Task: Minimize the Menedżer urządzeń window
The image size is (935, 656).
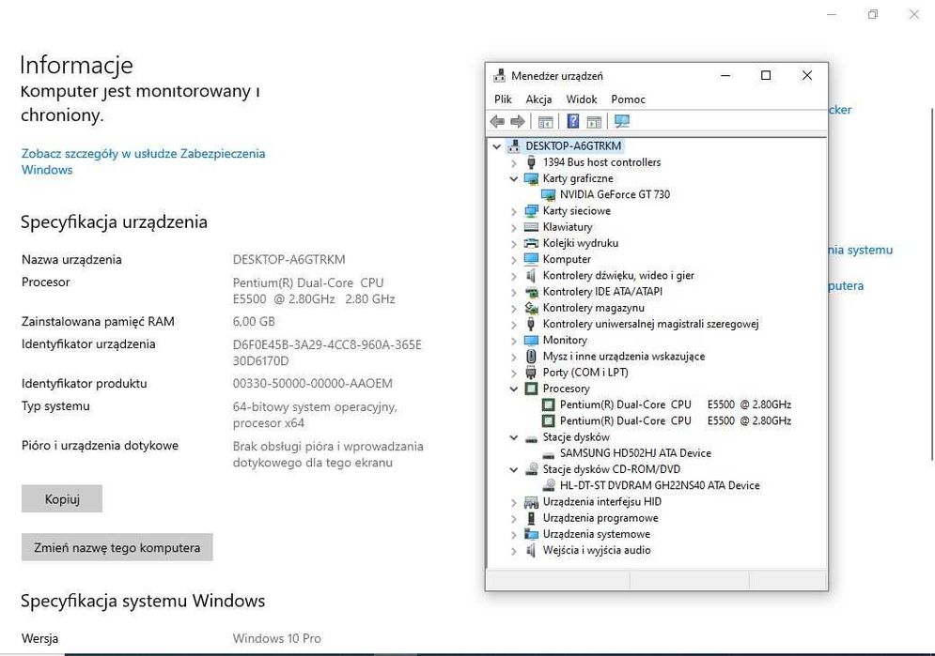Action: (725, 76)
